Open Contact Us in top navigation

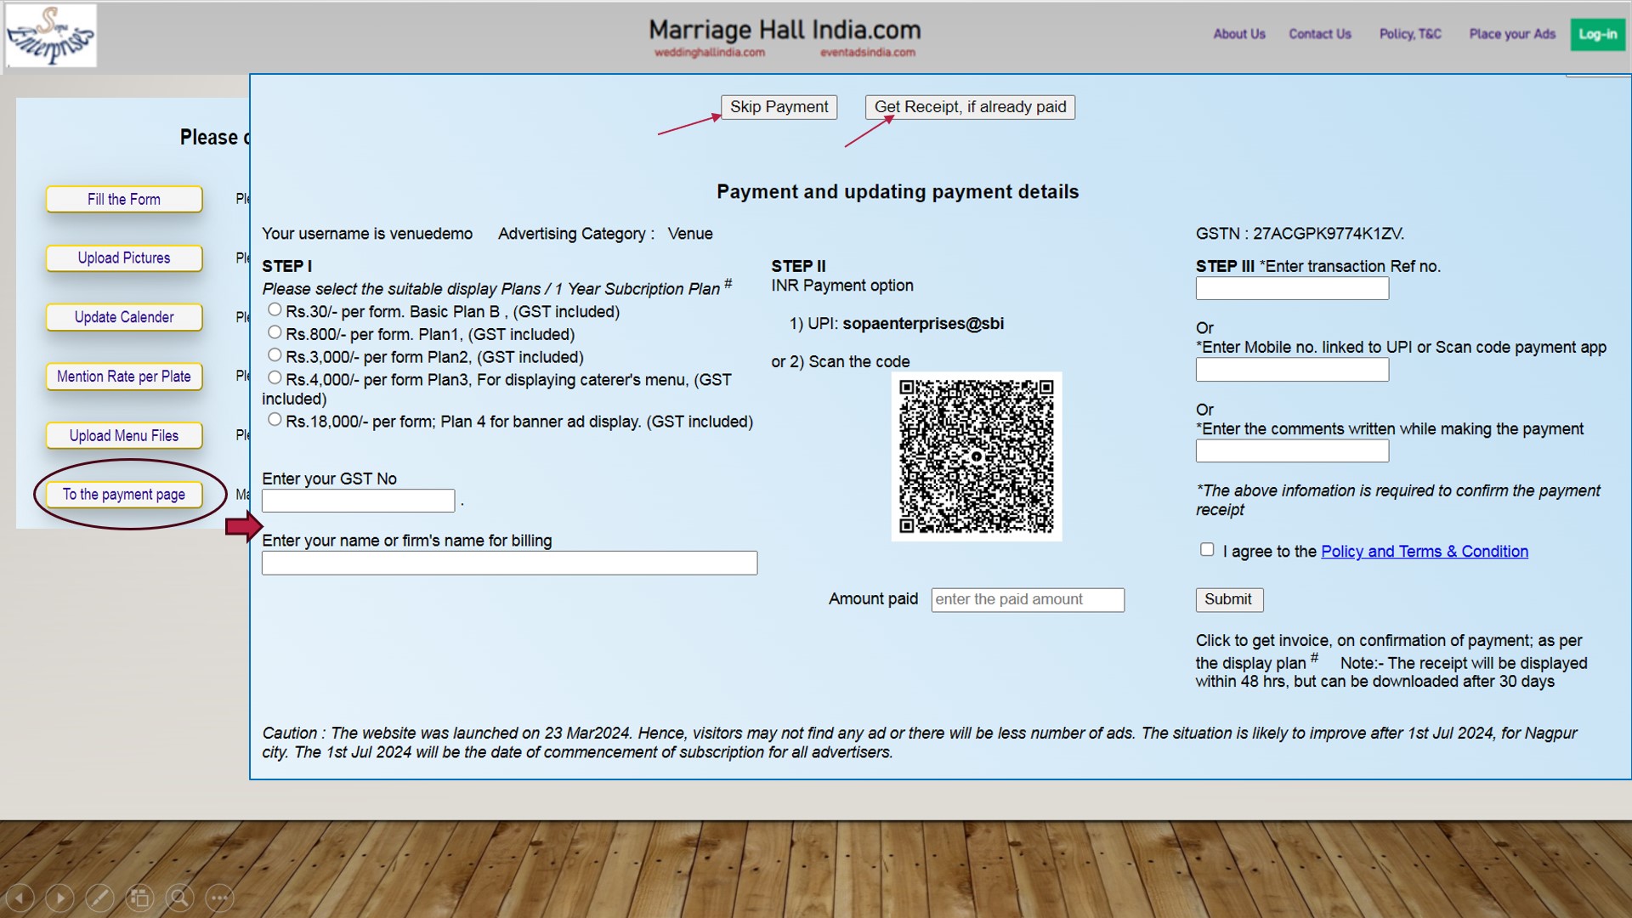pos(1320,34)
